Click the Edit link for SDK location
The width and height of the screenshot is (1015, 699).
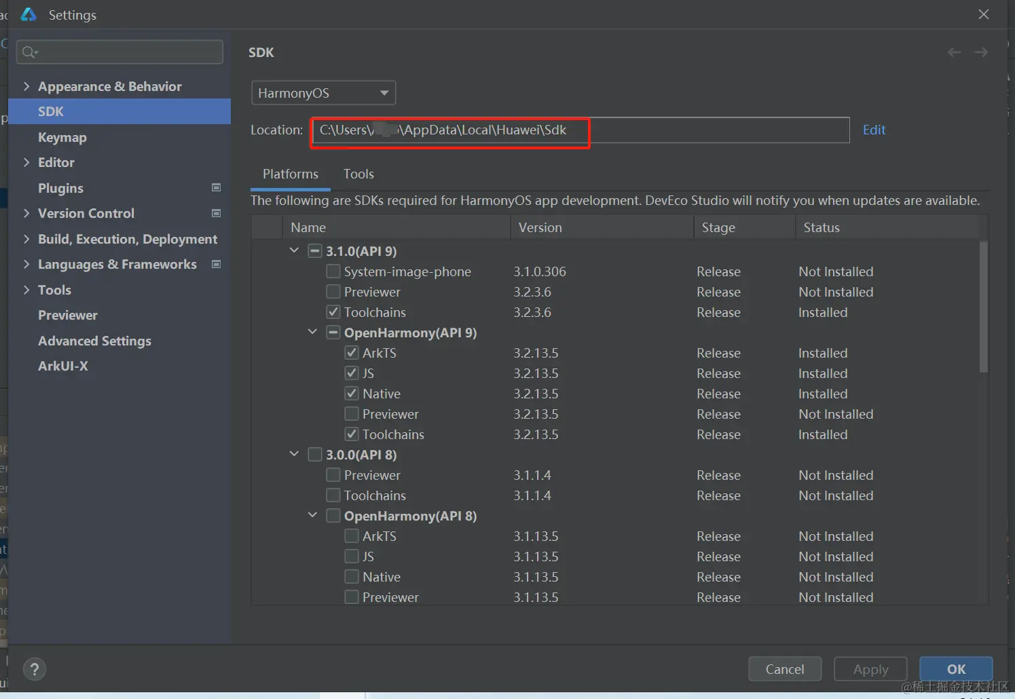coord(874,130)
